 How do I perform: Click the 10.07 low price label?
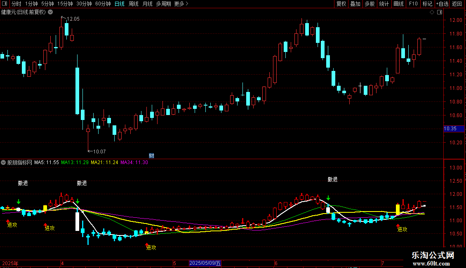coord(99,152)
